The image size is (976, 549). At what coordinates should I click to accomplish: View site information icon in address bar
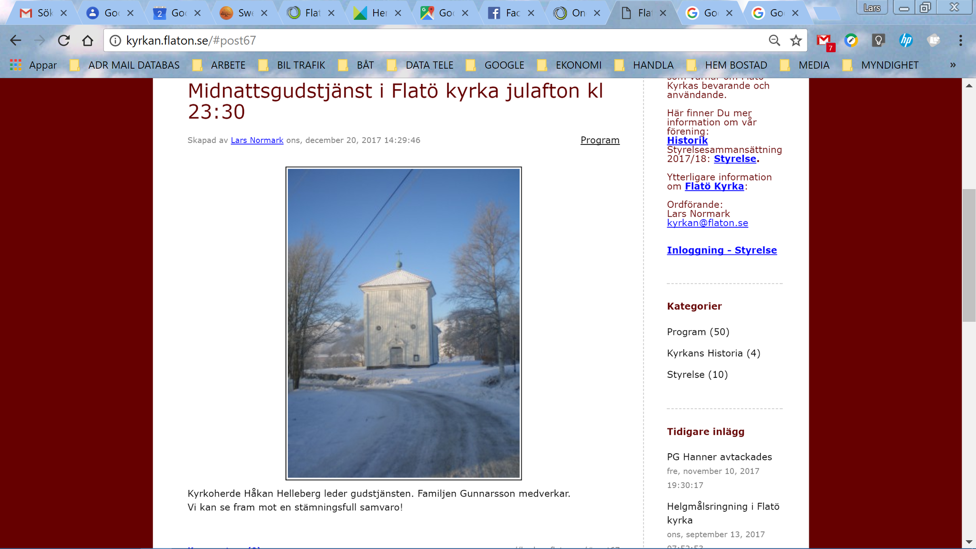click(x=115, y=41)
